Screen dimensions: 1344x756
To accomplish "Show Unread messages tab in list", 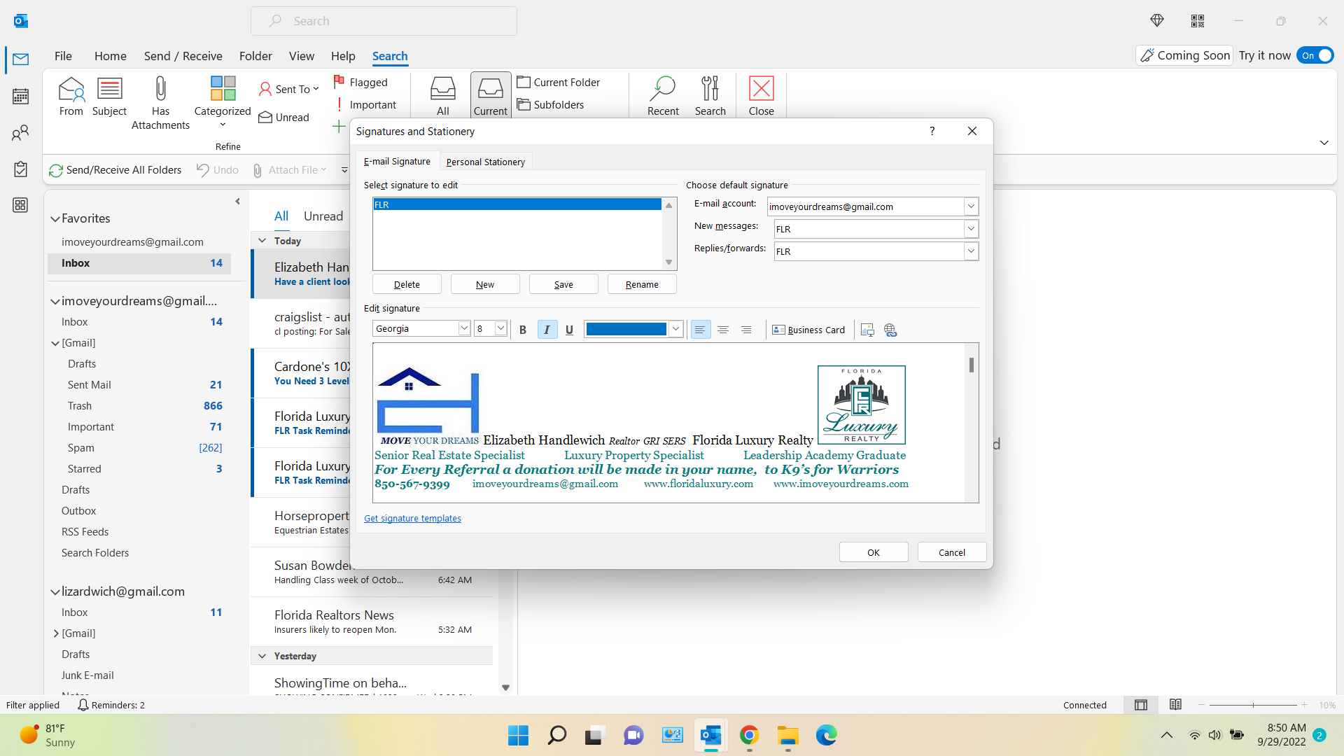I will (x=323, y=216).
